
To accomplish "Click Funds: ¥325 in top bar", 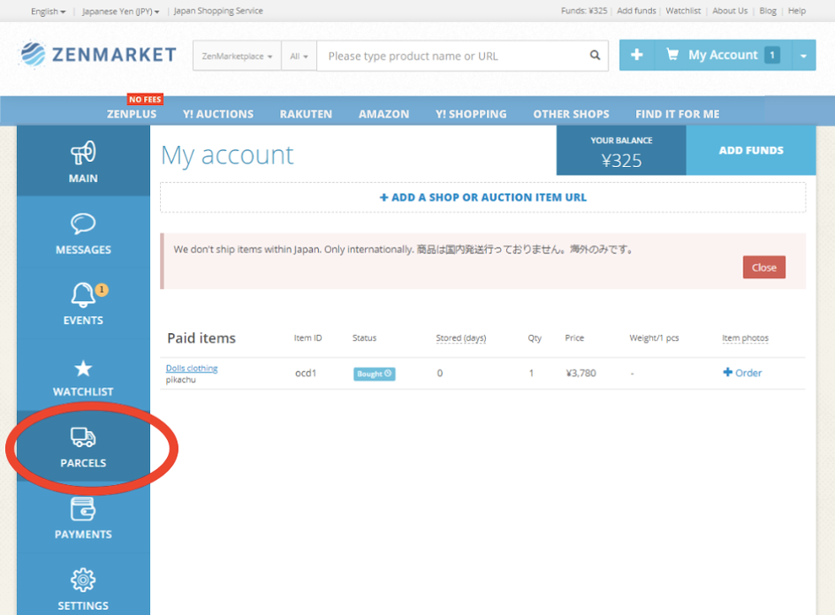I will 584,11.
